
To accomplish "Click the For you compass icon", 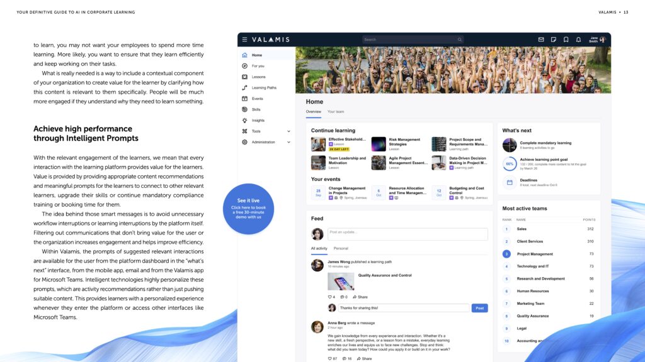I will click(x=245, y=65).
